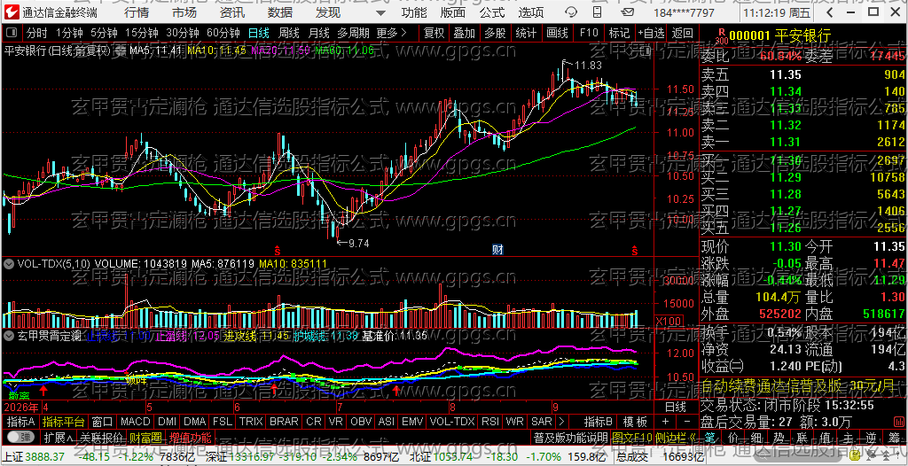This screenshot has width=908, height=466.
Task: Choose RSI indicator
Action: point(490,421)
